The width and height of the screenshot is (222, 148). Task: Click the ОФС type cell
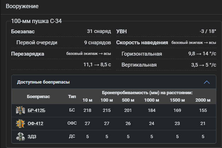click(x=72, y=123)
